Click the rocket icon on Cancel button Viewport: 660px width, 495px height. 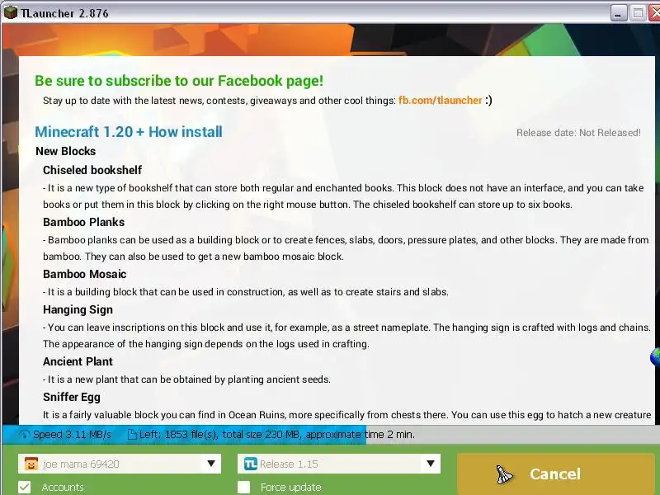[504, 475]
